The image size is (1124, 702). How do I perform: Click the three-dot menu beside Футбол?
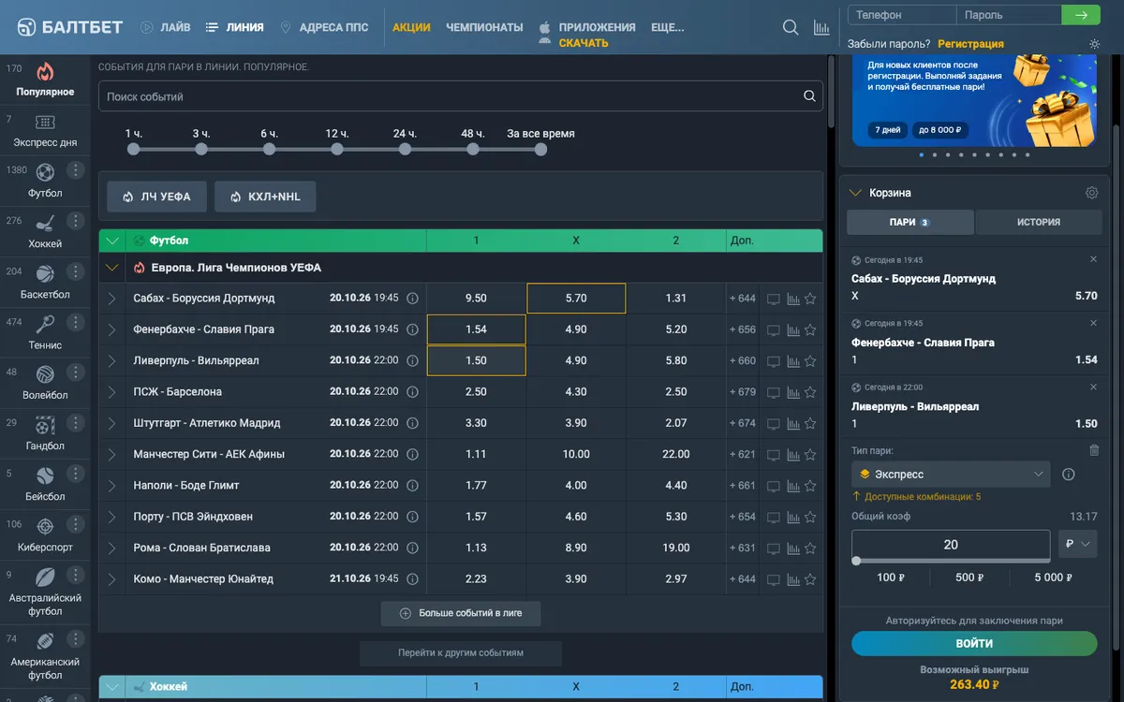76,170
